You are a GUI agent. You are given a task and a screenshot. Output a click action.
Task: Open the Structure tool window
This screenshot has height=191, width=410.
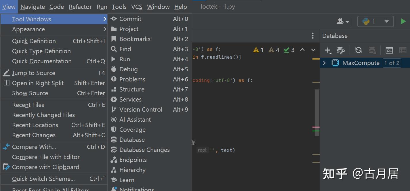click(131, 89)
